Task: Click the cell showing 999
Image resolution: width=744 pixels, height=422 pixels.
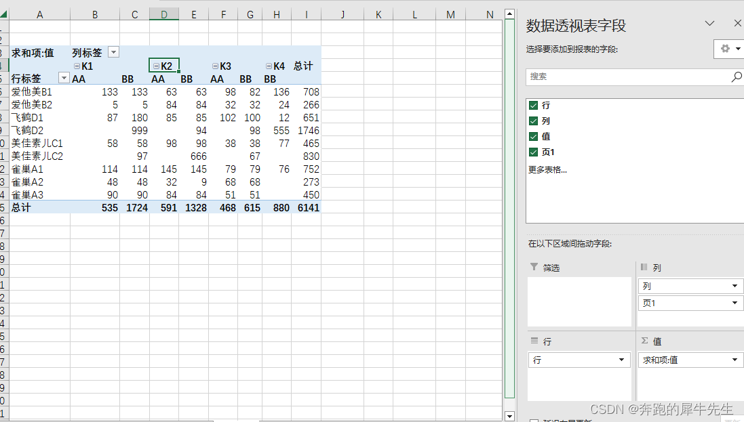Action: point(135,130)
